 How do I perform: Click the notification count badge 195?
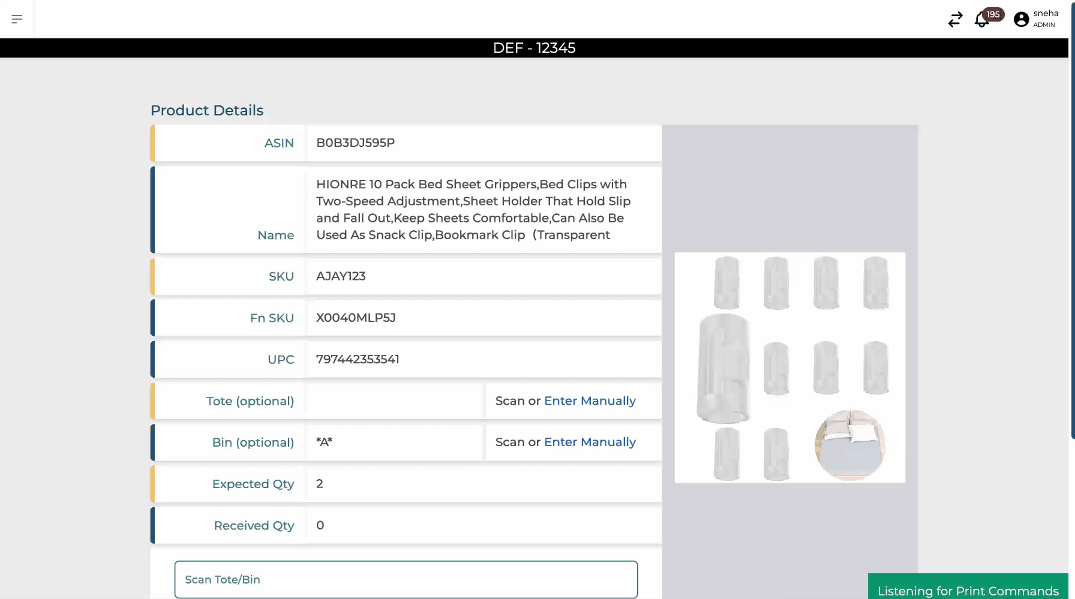[x=993, y=14]
